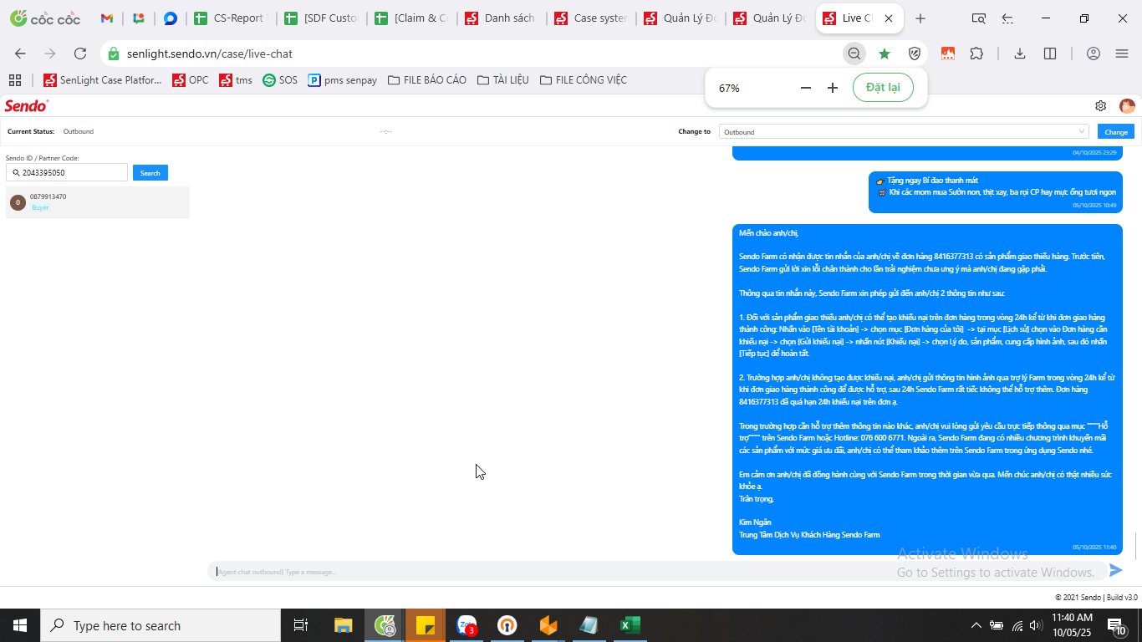Open the SOS bookmark
Screen dimensions: 1142x642
[280, 80]
